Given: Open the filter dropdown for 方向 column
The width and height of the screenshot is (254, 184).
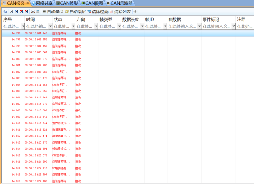Looking at the screenshot, I should click(x=96, y=26).
